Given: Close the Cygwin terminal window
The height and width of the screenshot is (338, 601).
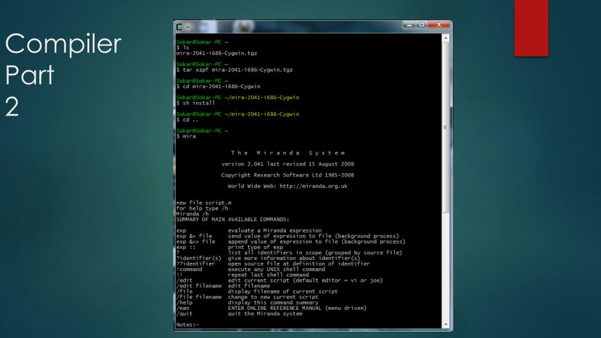Looking at the screenshot, I should pyautogui.click(x=439, y=25).
